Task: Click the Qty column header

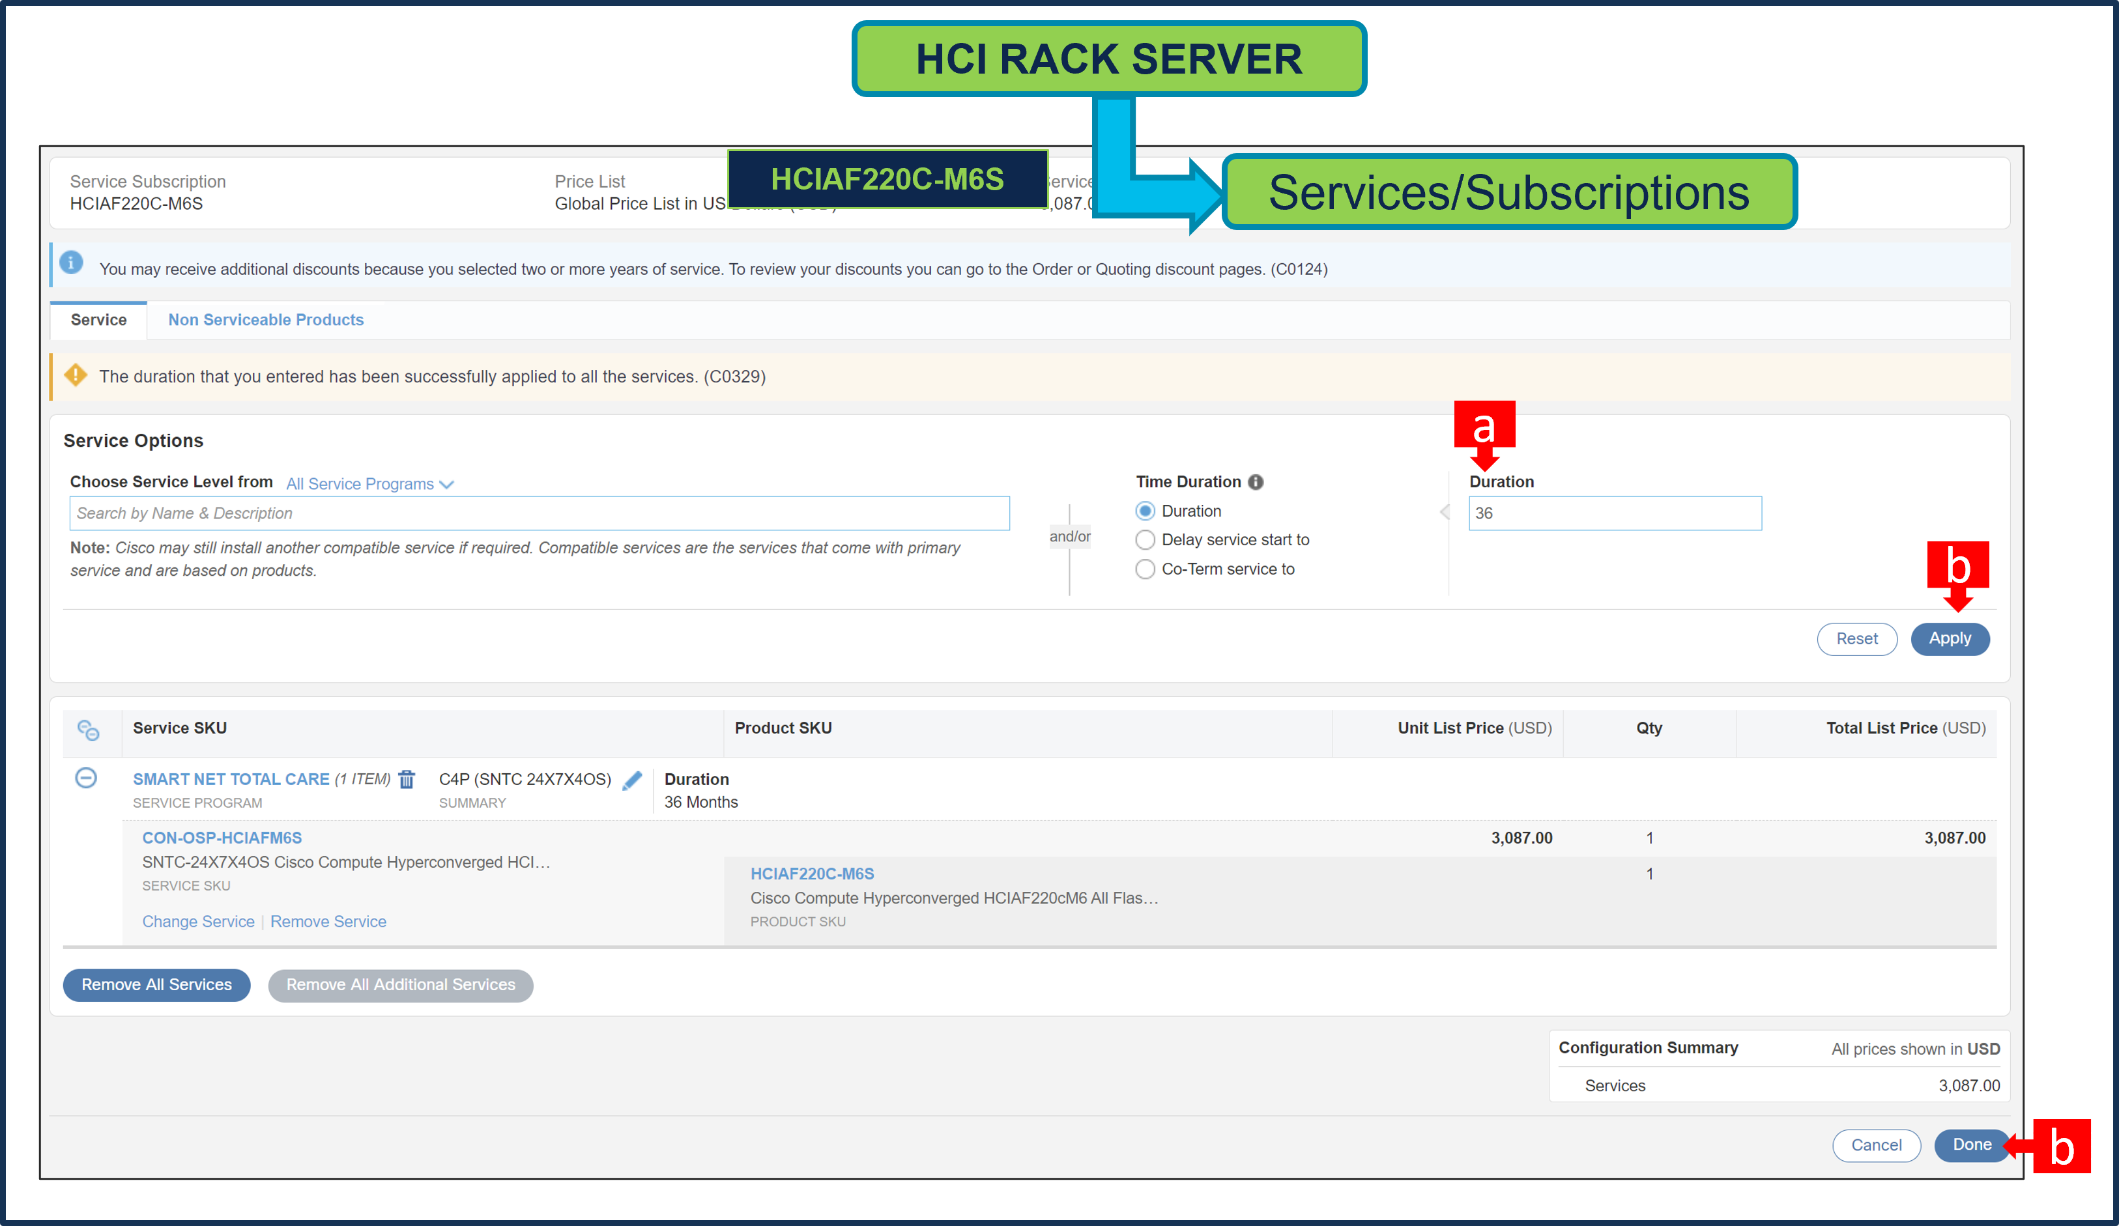Action: [1649, 729]
